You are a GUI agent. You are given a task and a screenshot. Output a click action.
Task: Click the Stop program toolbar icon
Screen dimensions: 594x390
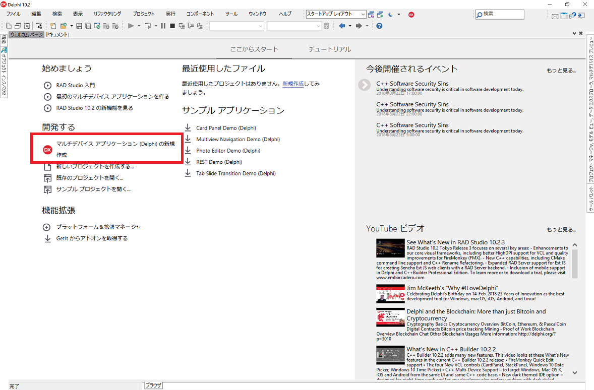pyautogui.click(x=172, y=26)
